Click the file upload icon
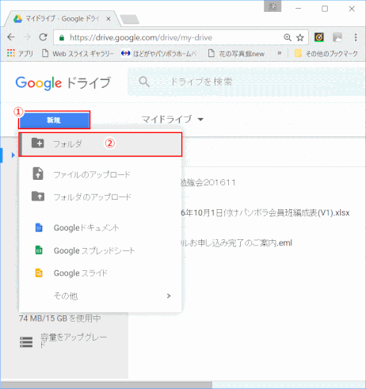366x389 pixels. pos(38,174)
